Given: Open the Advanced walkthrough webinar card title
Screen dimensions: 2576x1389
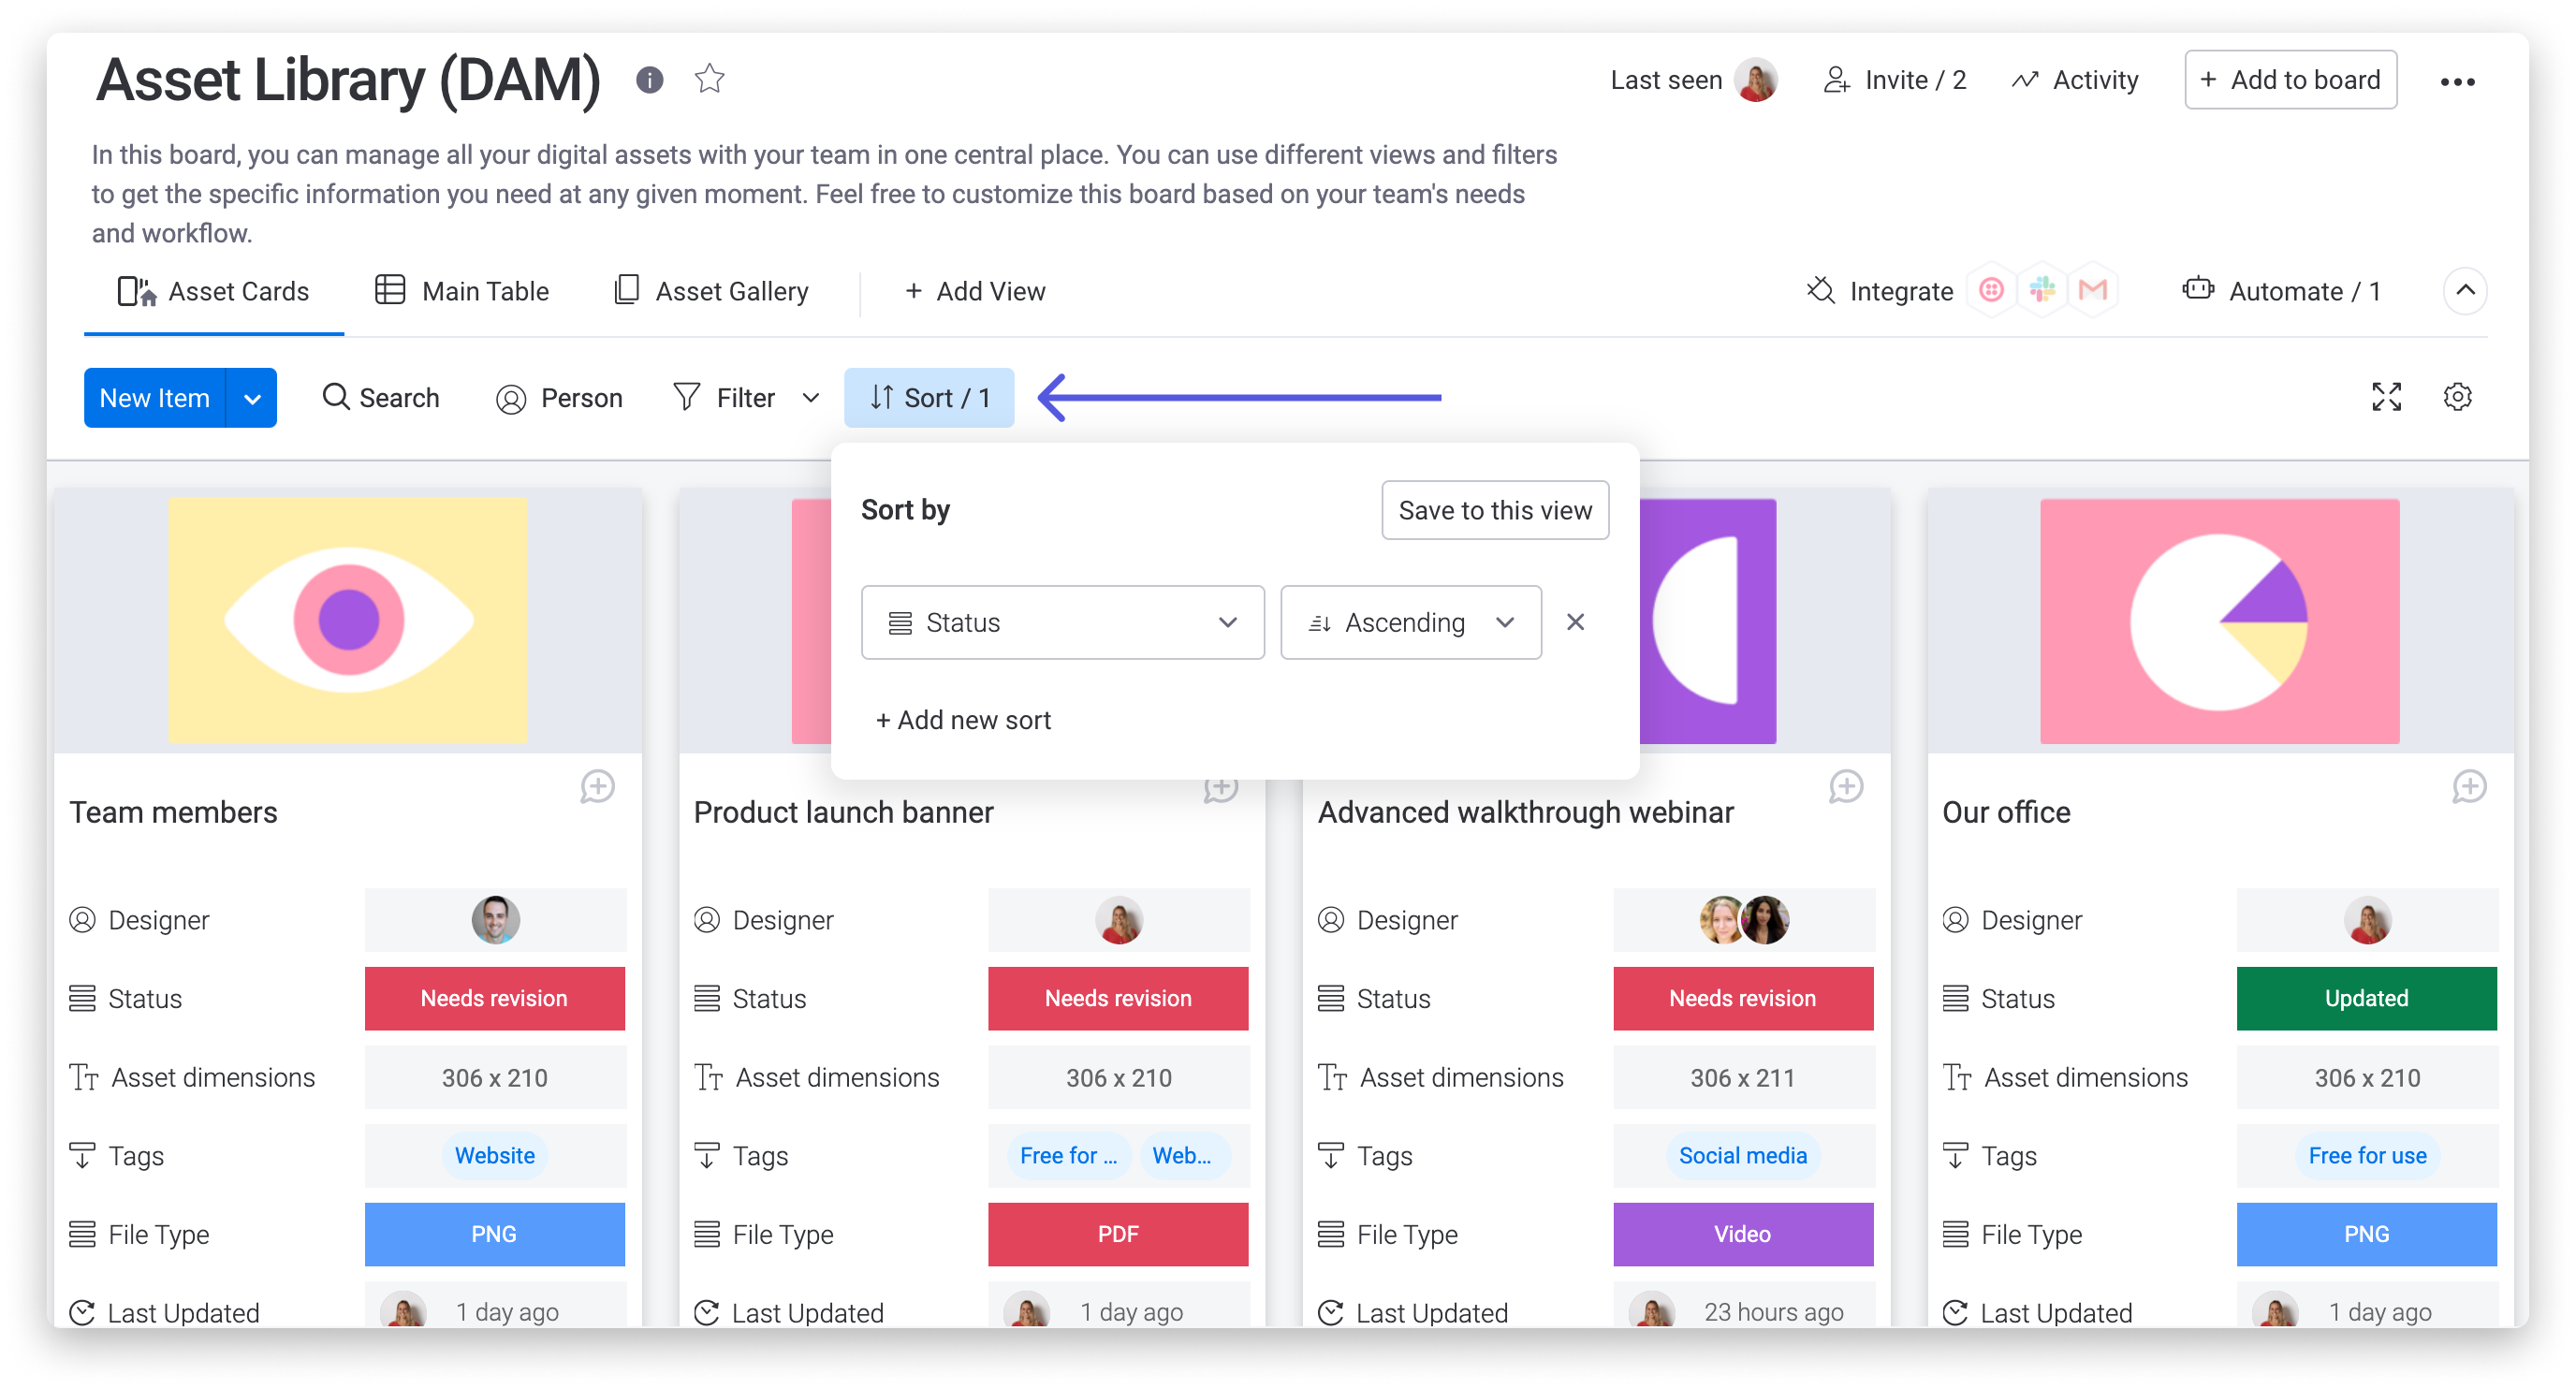Looking at the screenshot, I should (1525, 813).
